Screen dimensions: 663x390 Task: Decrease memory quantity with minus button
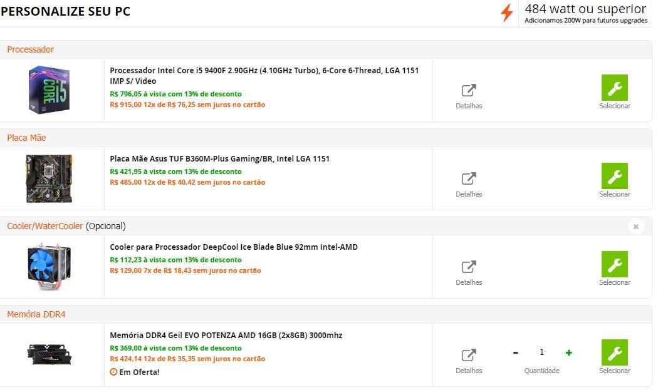click(x=516, y=352)
